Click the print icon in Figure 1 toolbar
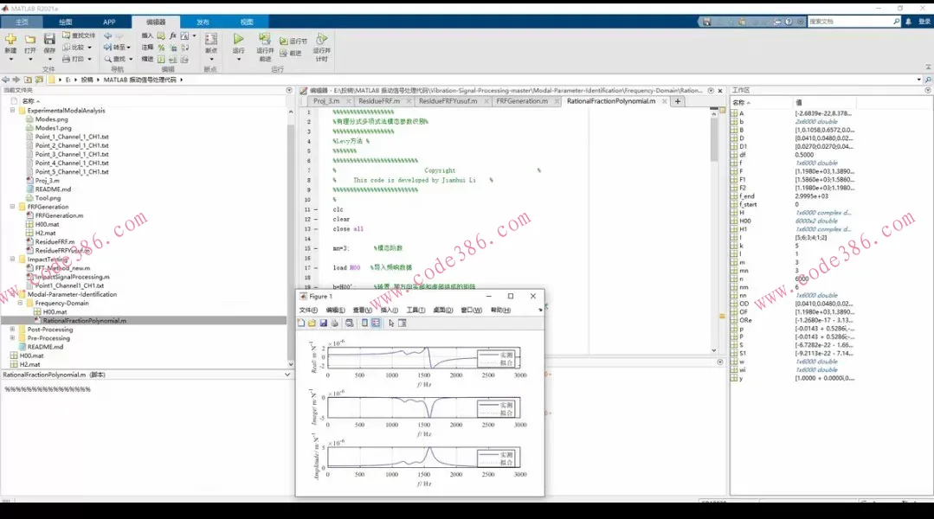Screen dimensions: 934x519 (x=334, y=323)
